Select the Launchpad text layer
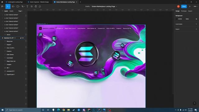This screenshot has height=112, width=199. (x=10, y=58)
